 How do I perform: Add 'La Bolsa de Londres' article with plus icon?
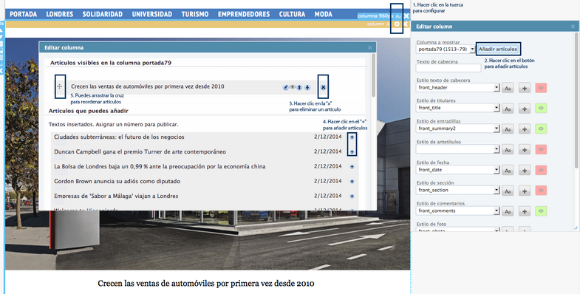coord(352,166)
